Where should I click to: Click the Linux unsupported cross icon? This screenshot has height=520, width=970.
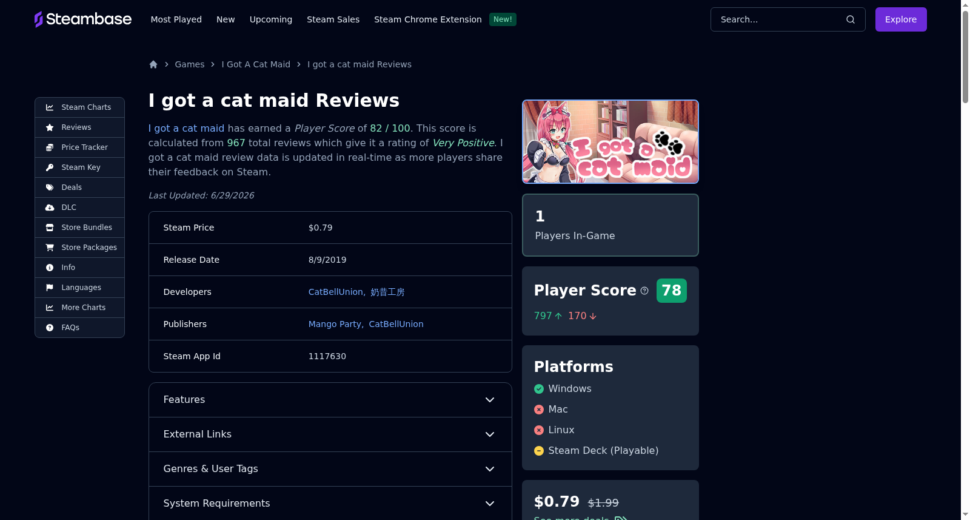tap(539, 430)
